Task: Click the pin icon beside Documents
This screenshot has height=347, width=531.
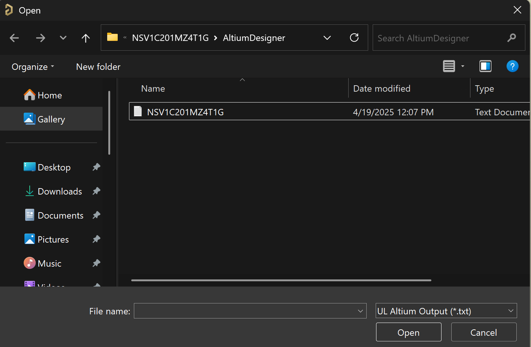Action: [x=96, y=215]
